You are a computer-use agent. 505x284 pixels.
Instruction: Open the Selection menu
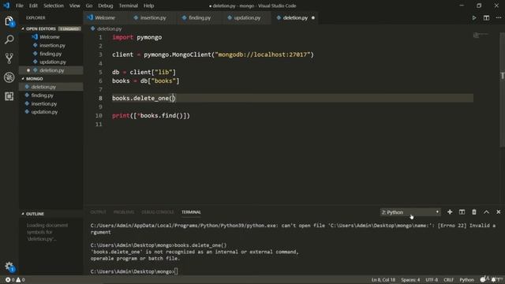[54, 6]
